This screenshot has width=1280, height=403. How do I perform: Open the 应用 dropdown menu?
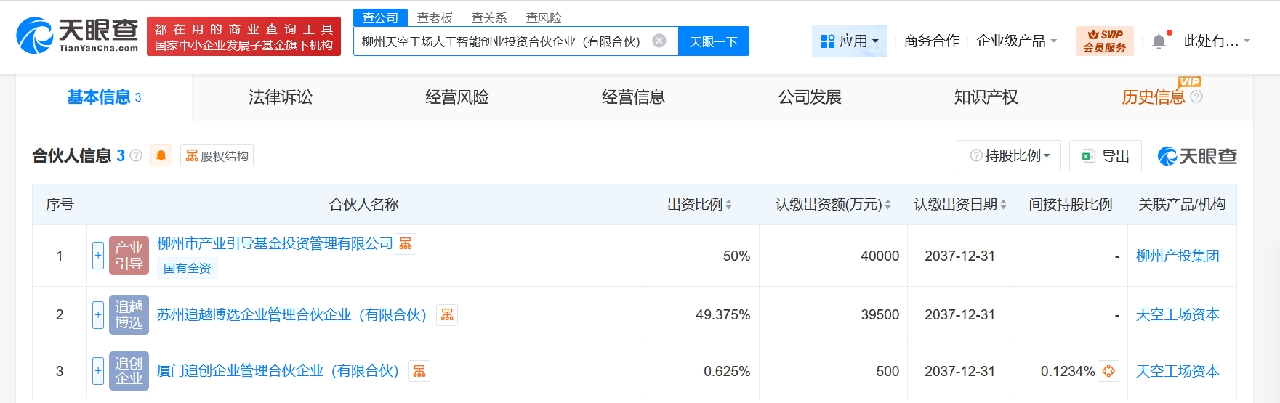tap(849, 41)
